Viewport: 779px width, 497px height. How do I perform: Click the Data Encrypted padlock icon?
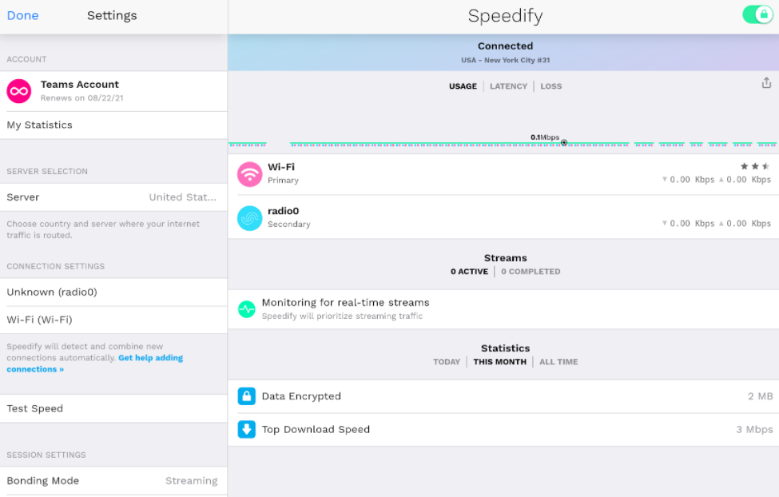[x=246, y=396]
